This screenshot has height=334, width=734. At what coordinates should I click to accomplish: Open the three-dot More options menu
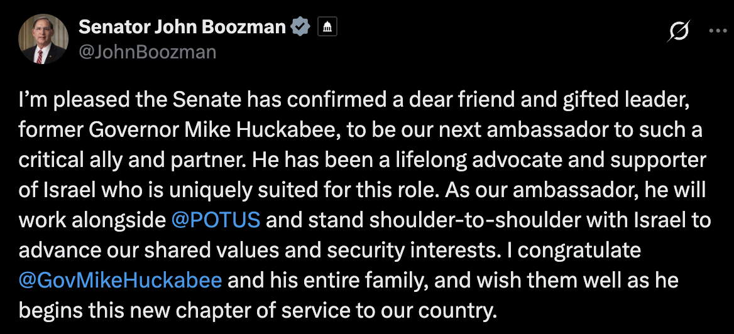716,30
